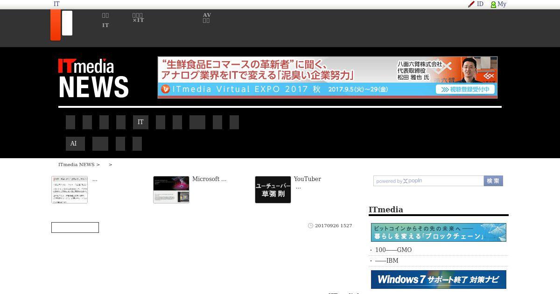Open the ブロックチェーン banner in sidebar
Image resolution: width=560 pixels, height=294 pixels.
[x=439, y=232]
